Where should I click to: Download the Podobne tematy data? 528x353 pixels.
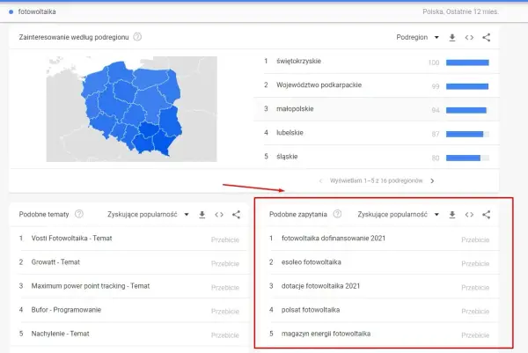click(202, 215)
